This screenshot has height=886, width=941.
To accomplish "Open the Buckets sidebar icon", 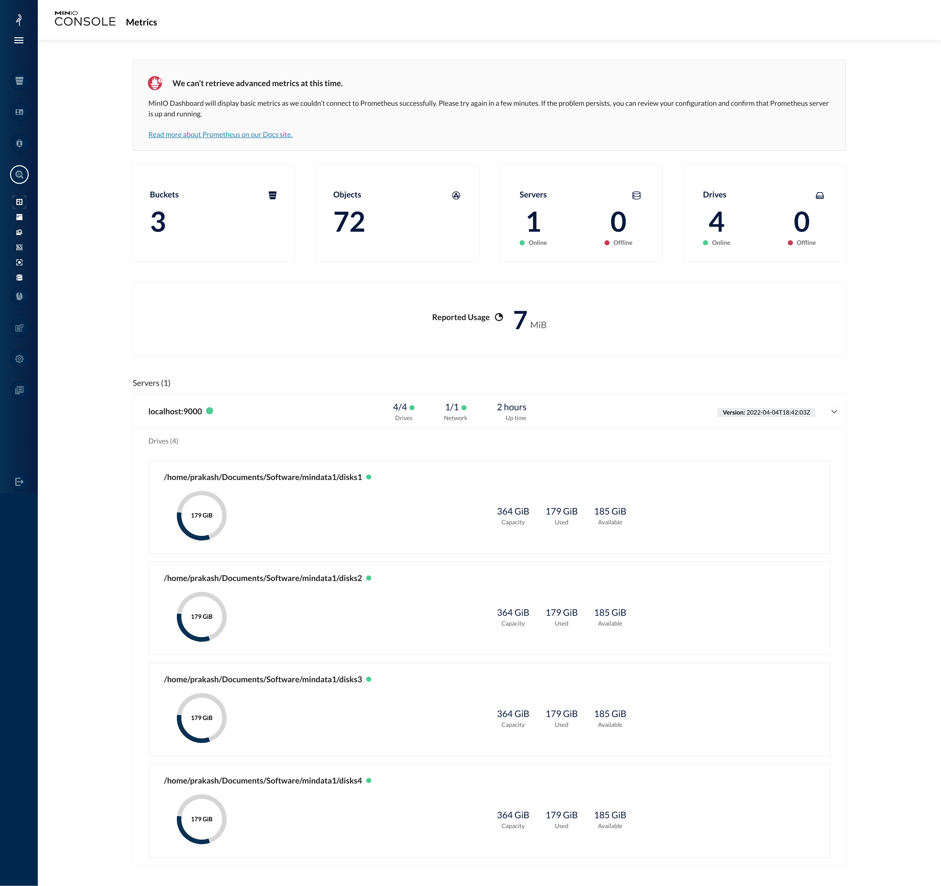I will click(x=19, y=81).
